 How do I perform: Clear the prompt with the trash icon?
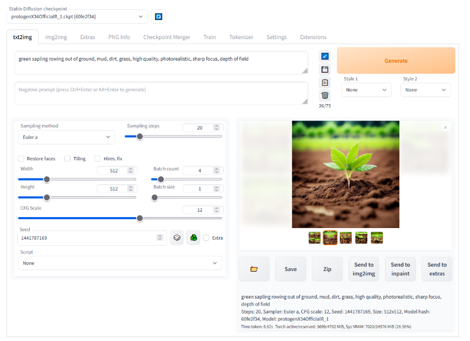click(324, 95)
